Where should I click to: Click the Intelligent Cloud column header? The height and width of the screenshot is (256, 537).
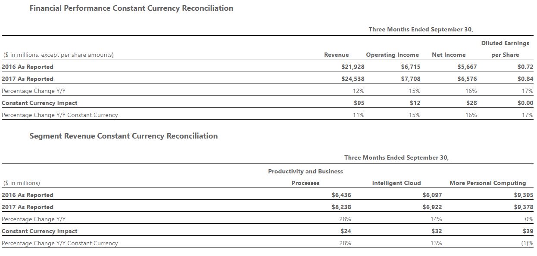pyautogui.click(x=397, y=183)
